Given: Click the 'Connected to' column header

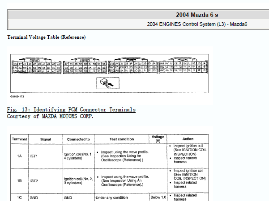Looking at the screenshot, I should tap(78, 139).
